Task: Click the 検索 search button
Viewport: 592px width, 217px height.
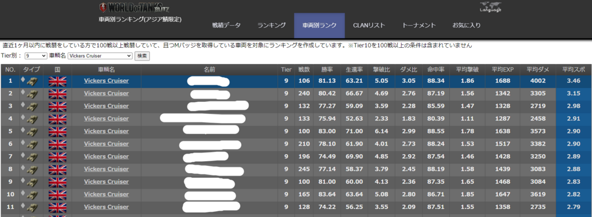Action: click(142, 56)
